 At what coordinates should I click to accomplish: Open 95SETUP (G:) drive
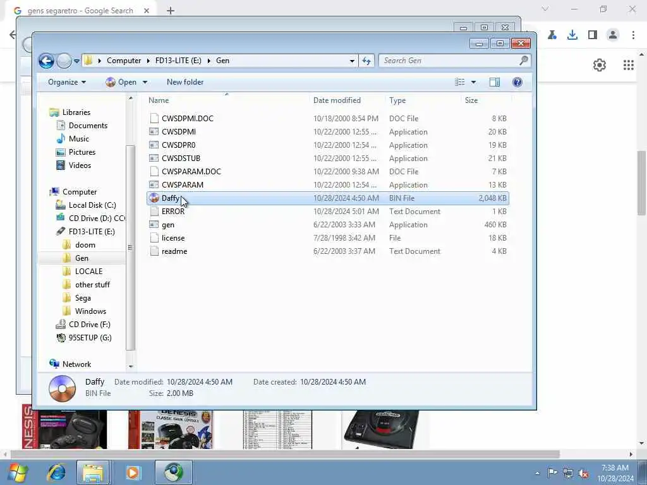point(90,338)
